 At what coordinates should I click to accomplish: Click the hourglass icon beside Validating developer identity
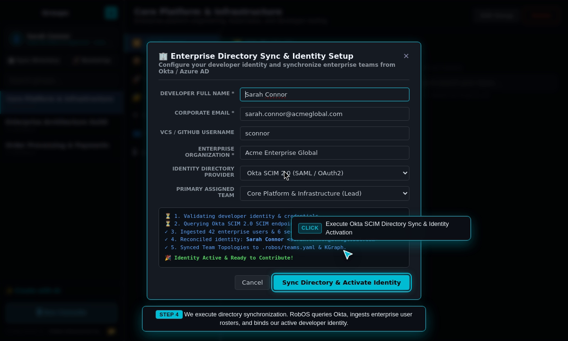click(x=168, y=216)
